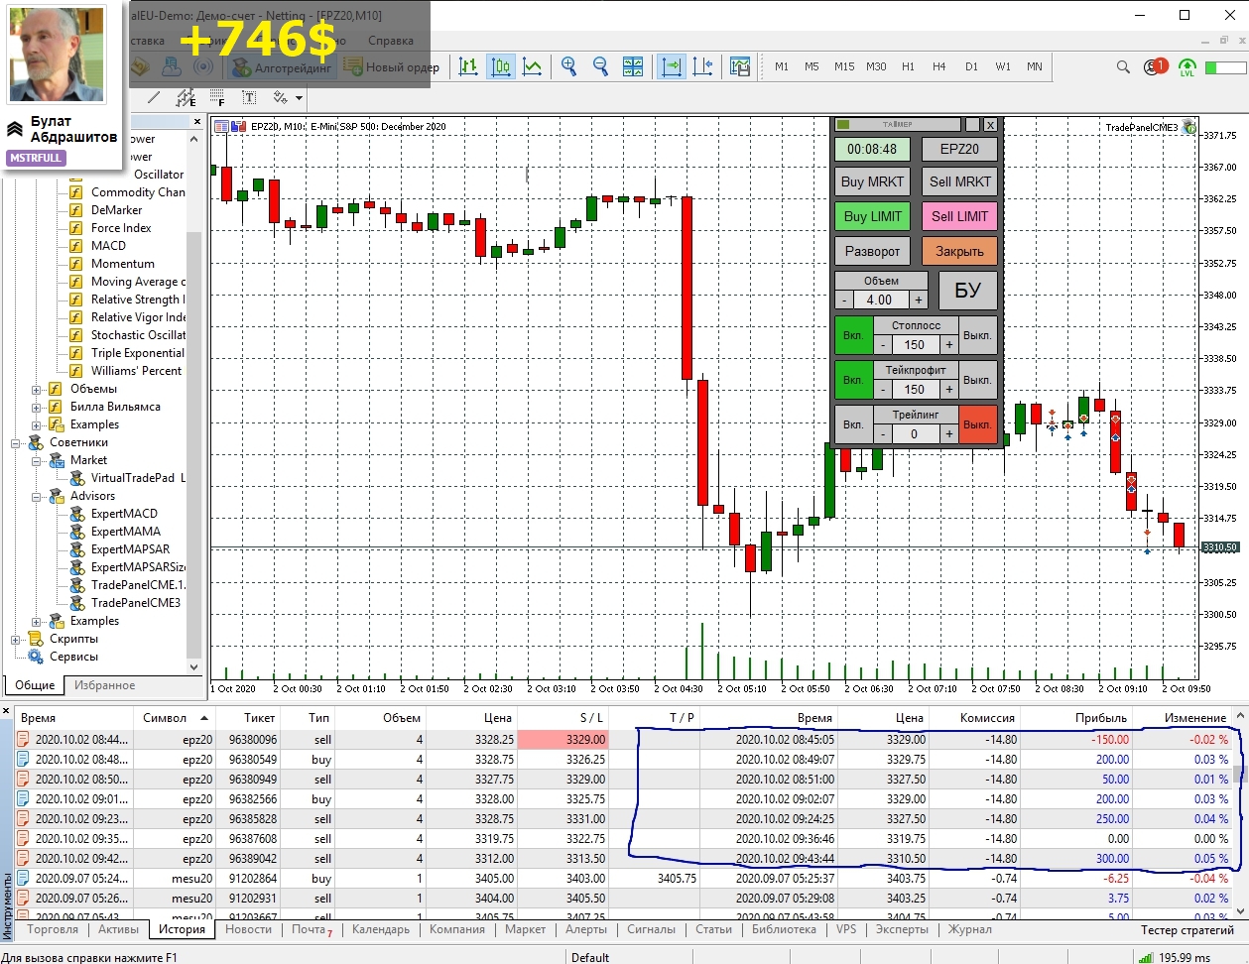The width and height of the screenshot is (1249, 964).
Task: Select ExpertMAPSAR advisor icon
Action: click(x=76, y=549)
